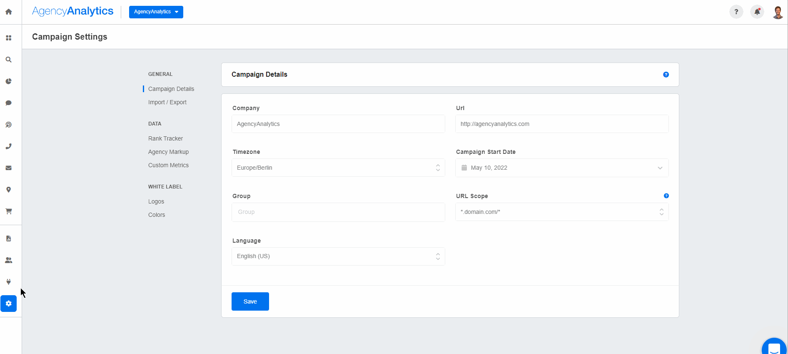
Task: Open the pie chart analytics icon
Action: coord(8,81)
